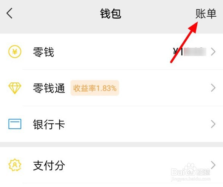Open the 零钱 balance entry
The image size is (223, 187).
pos(111,51)
